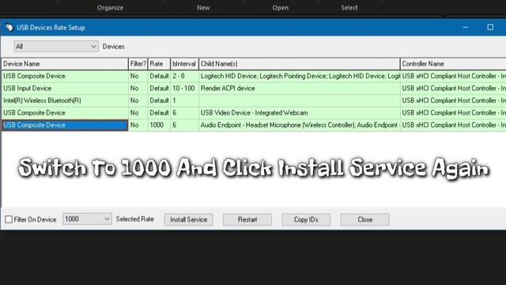Click Organize in the background Explorer window

(110, 8)
